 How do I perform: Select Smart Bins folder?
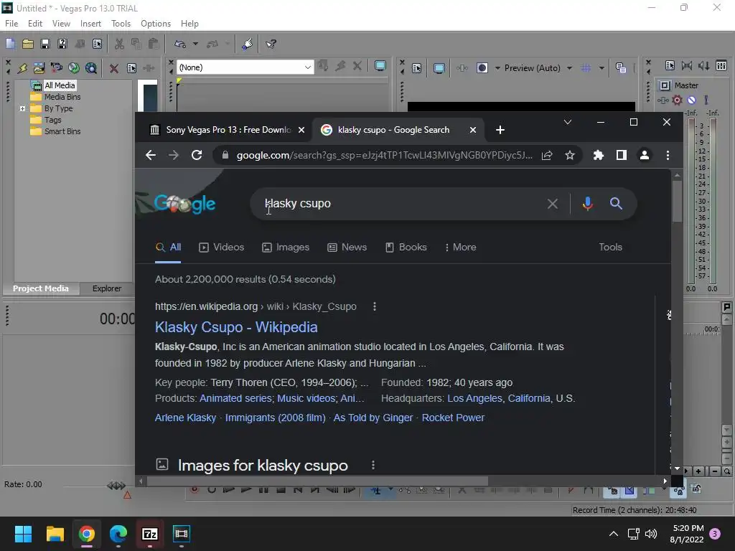point(62,132)
